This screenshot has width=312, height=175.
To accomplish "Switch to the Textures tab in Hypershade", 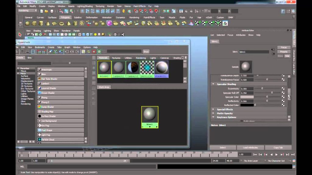I will point(116,58).
